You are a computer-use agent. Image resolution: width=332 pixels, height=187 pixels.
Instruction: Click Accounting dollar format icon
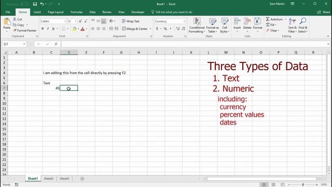[157, 29]
